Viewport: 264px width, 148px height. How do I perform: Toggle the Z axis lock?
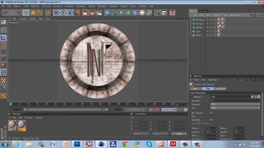pos(70,13)
